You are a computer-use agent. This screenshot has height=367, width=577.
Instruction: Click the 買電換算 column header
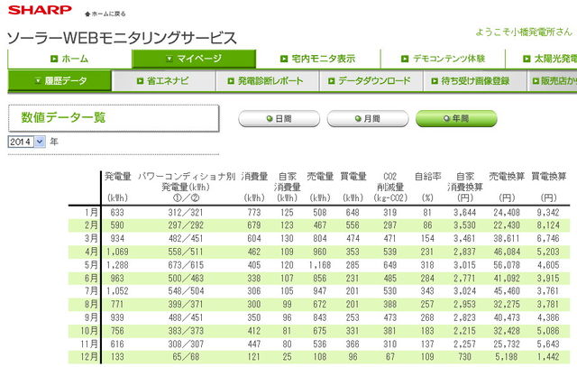(x=549, y=177)
